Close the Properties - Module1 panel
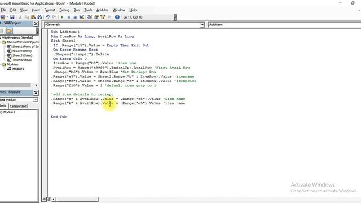 point(36,92)
